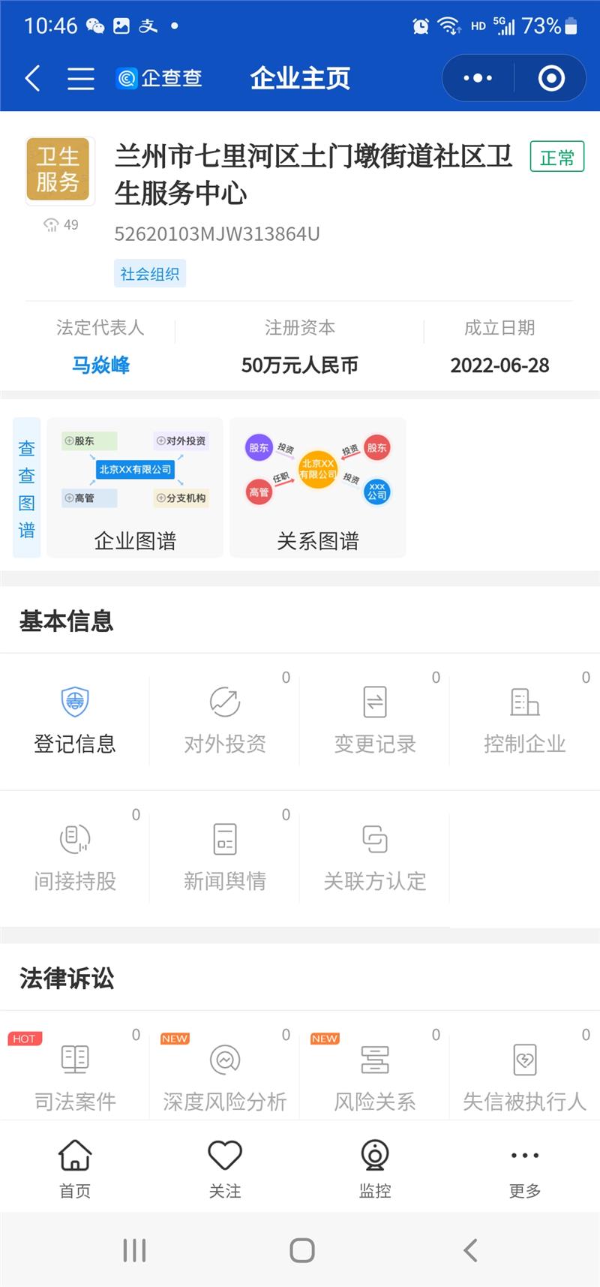
Task: View 变更记录 change records
Action: (x=375, y=719)
